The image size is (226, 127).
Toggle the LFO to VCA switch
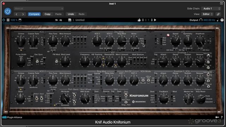tap(148, 81)
